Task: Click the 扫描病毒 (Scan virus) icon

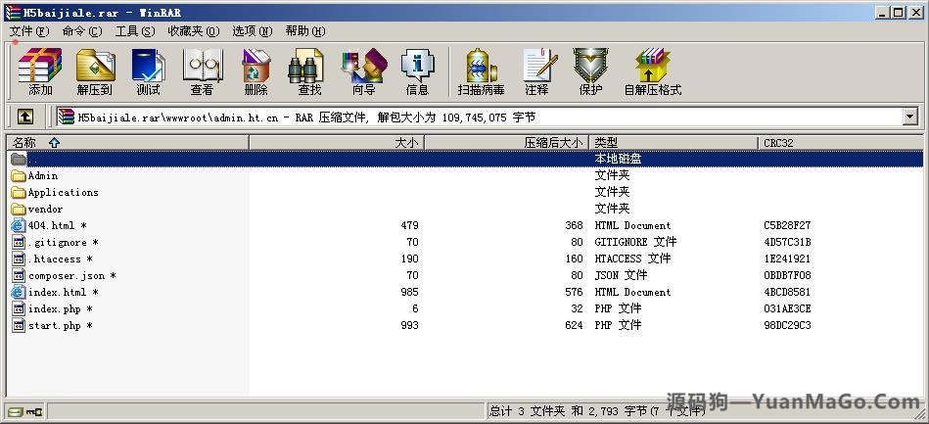Action: (x=481, y=66)
